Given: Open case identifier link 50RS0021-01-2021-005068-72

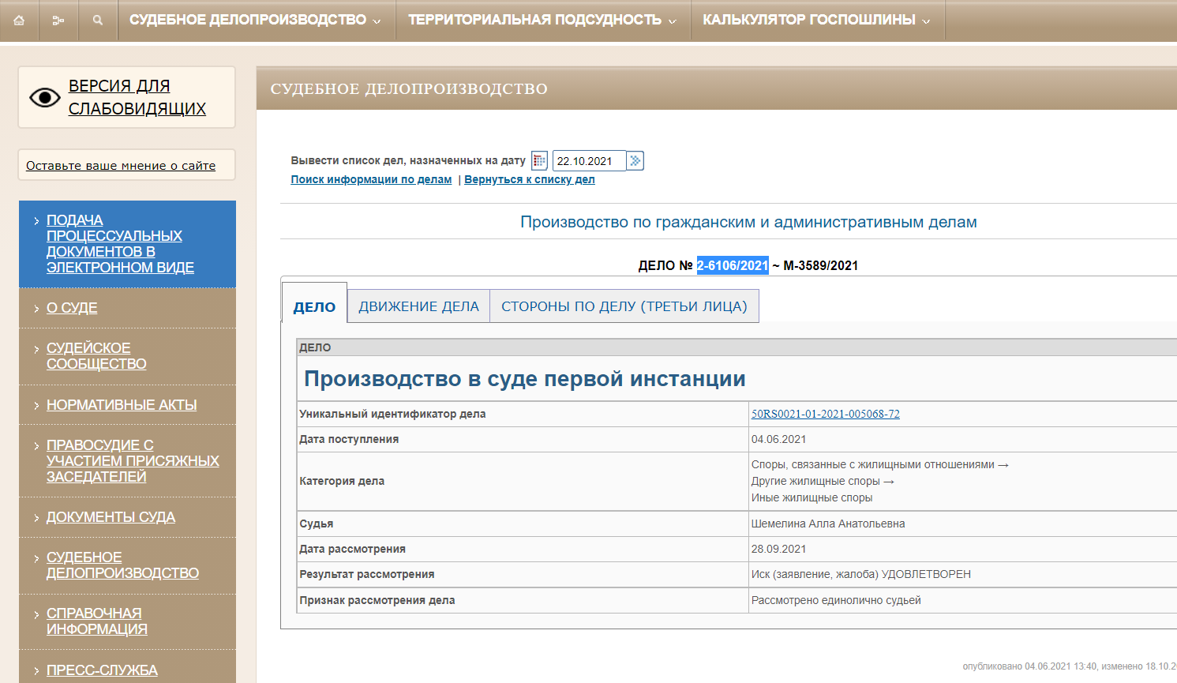Looking at the screenshot, I should click(x=825, y=414).
